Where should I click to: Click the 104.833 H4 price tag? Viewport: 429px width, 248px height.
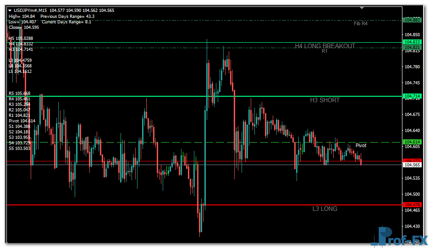pos(412,42)
